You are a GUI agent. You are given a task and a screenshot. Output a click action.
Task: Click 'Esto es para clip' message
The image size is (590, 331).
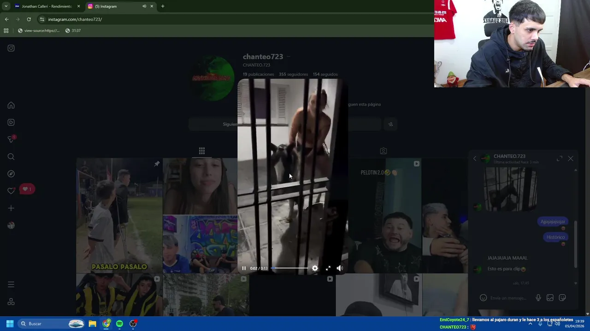[x=507, y=269]
